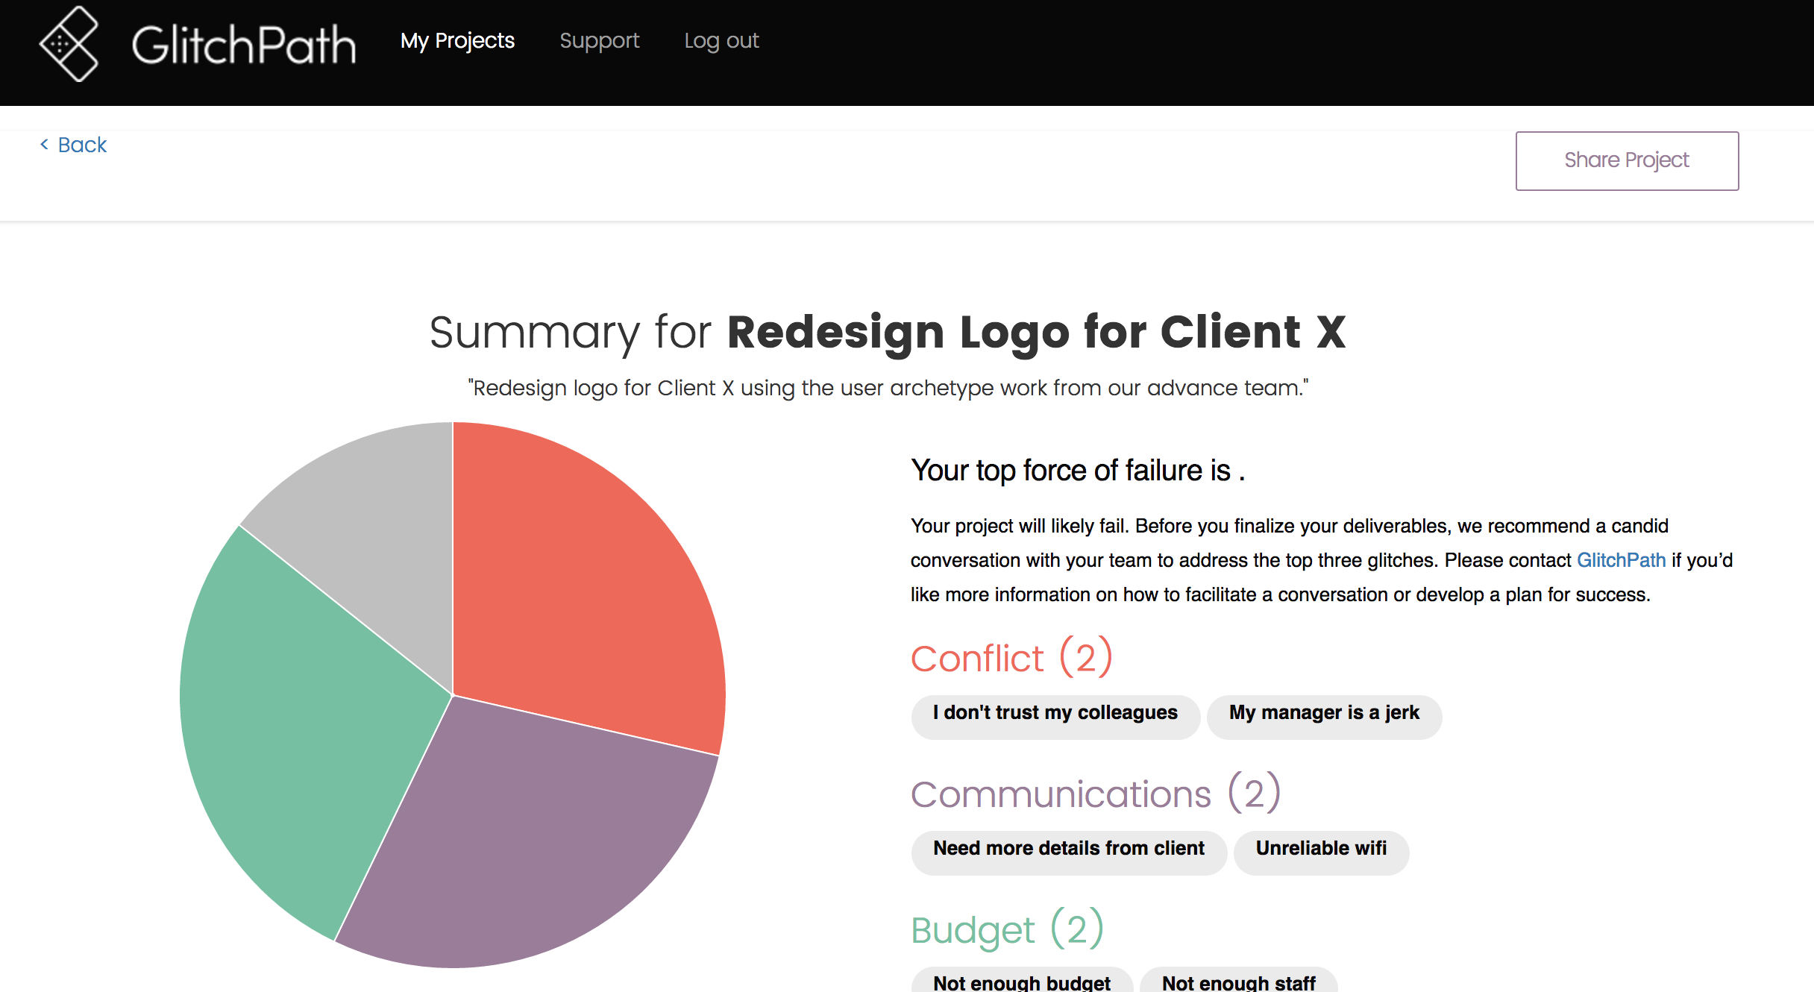The height and width of the screenshot is (992, 1814).
Task: Click the "Not enough budget" tag
Action: (1021, 982)
